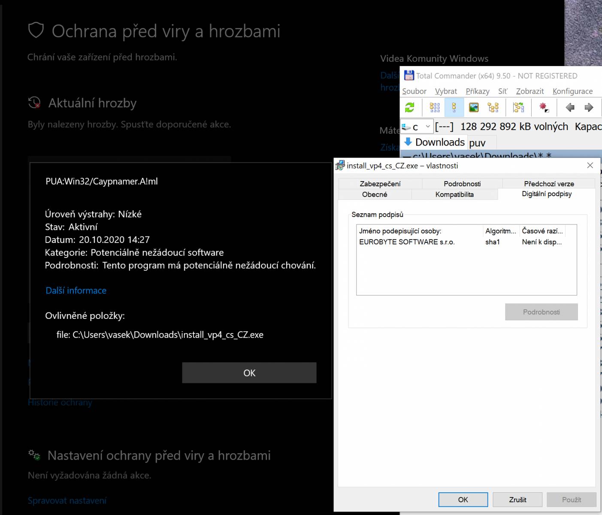602x515 pixels.
Task: Click the sha1 algorithm cell
Action: pos(493,242)
